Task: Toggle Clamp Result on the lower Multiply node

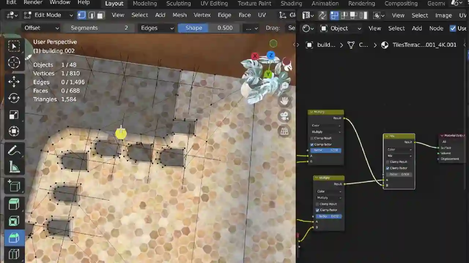Action: pos(317,204)
